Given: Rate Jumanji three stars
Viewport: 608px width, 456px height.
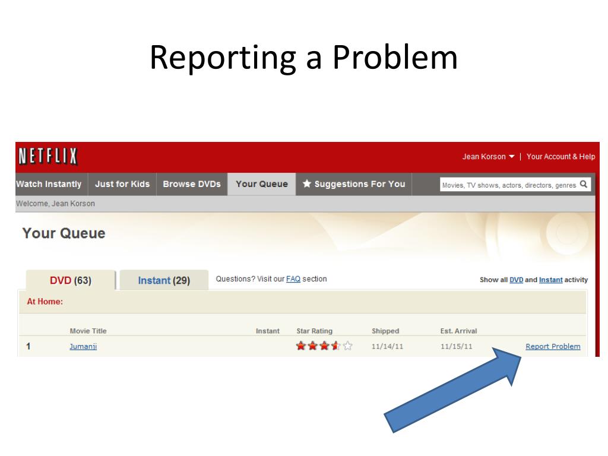Looking at the screenshot, I should [324, 346].
